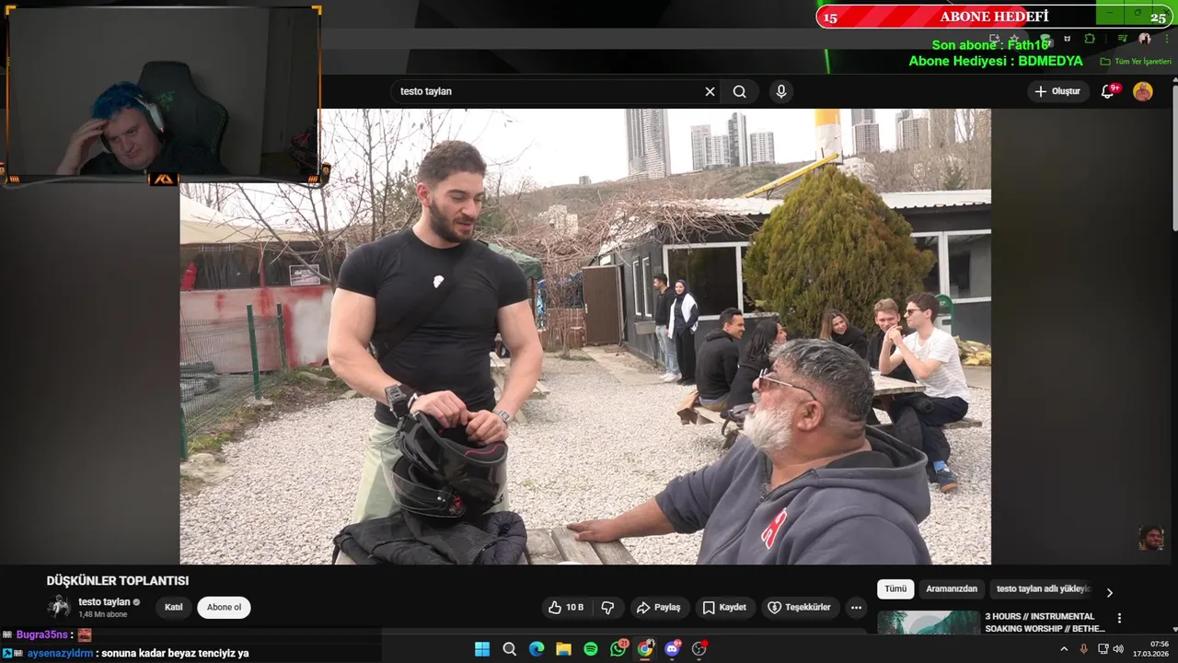Open network icon in system tray
This screenshot has height=663, width=1178.
tap(1103, 649)
